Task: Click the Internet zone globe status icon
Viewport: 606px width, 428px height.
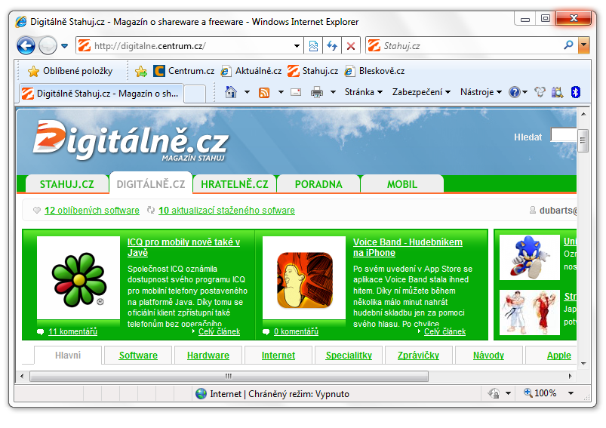Action: coord(201,394)
